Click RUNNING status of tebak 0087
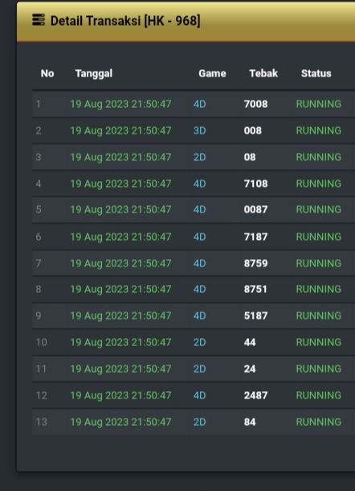 (318, 209)
